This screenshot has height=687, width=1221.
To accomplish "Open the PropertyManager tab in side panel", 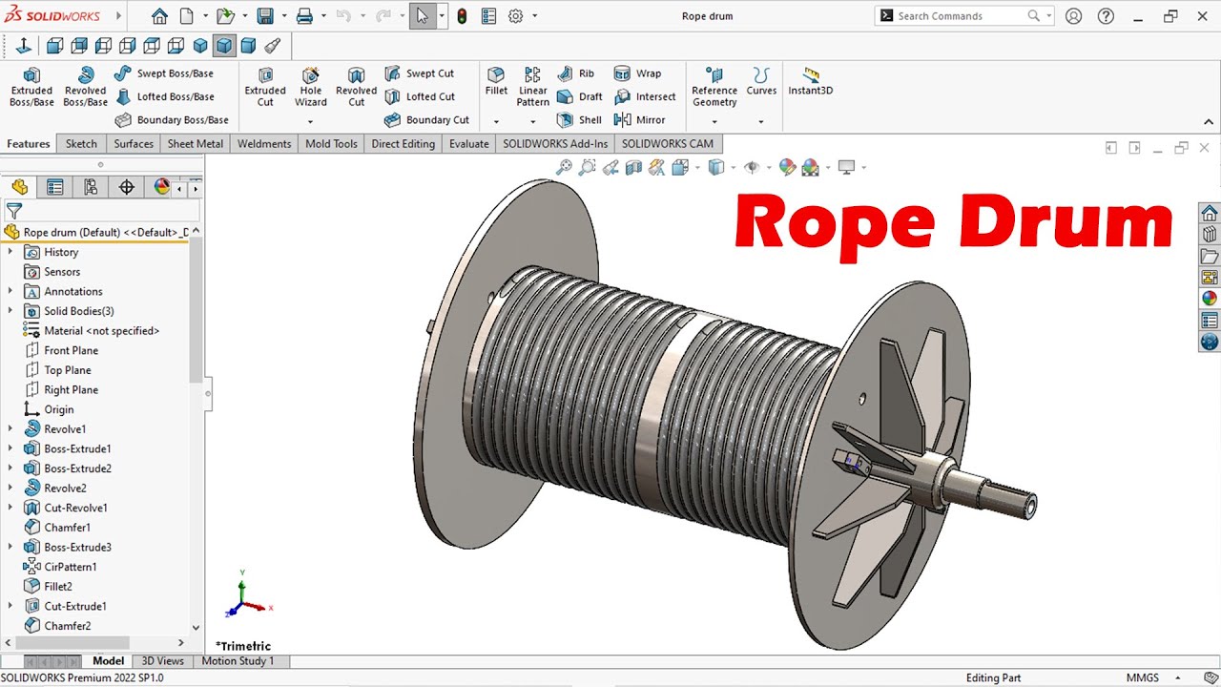I will pyautogui.click(x=55, y=187).
